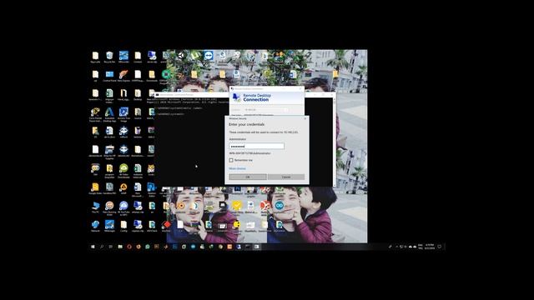This screenshot has height=300, width=534.
Task: Select the Autodesk Desktop App icon
Action: [109, 114]
